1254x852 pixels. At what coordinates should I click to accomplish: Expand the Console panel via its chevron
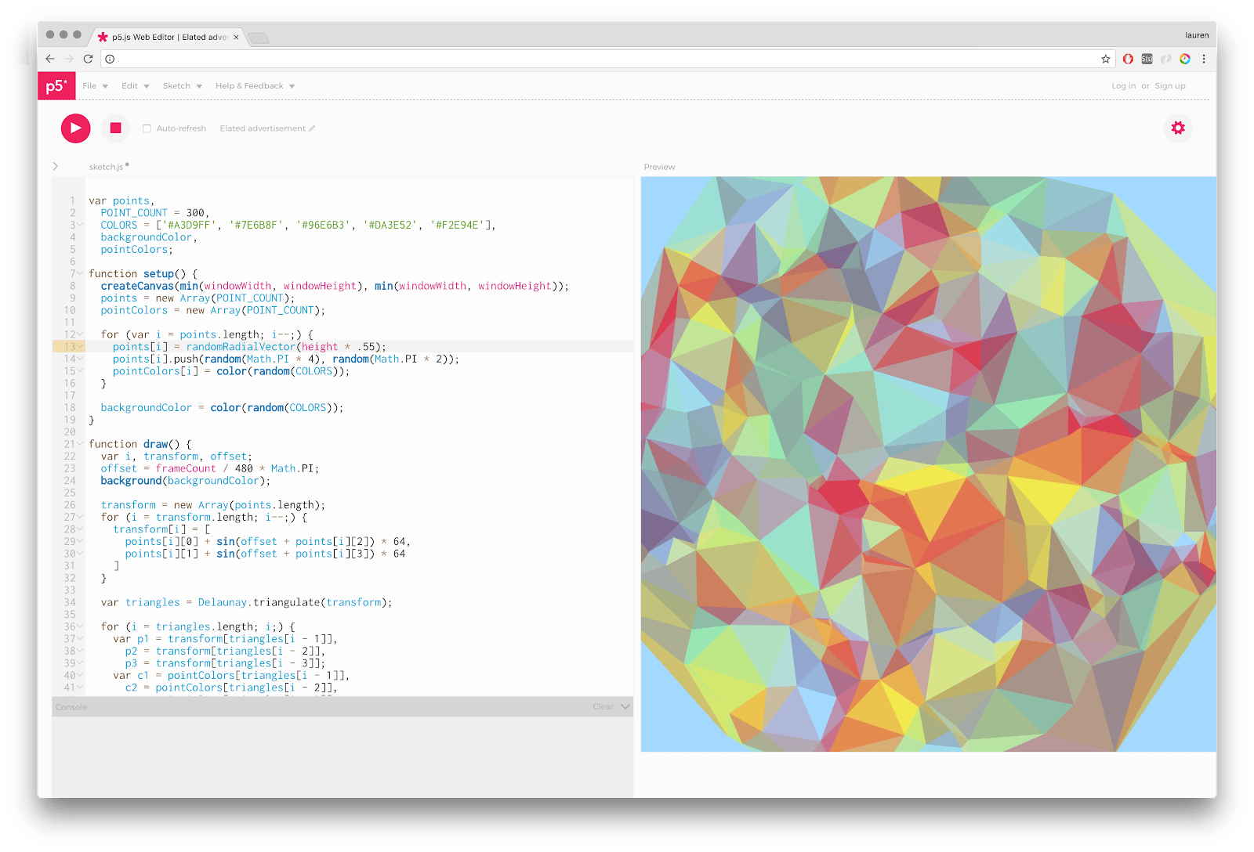[625, 706]
